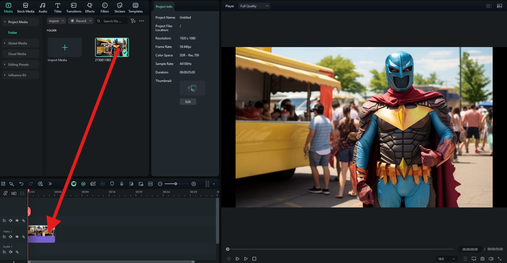
Task: Click the Search file input field
Action: [112, 21]
